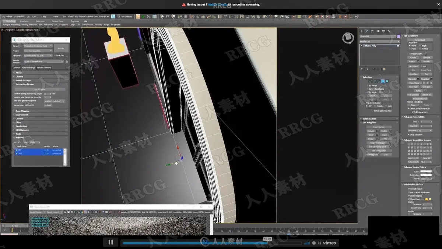
Task: Click the object color swatch next to name
Action: [398, 37]
